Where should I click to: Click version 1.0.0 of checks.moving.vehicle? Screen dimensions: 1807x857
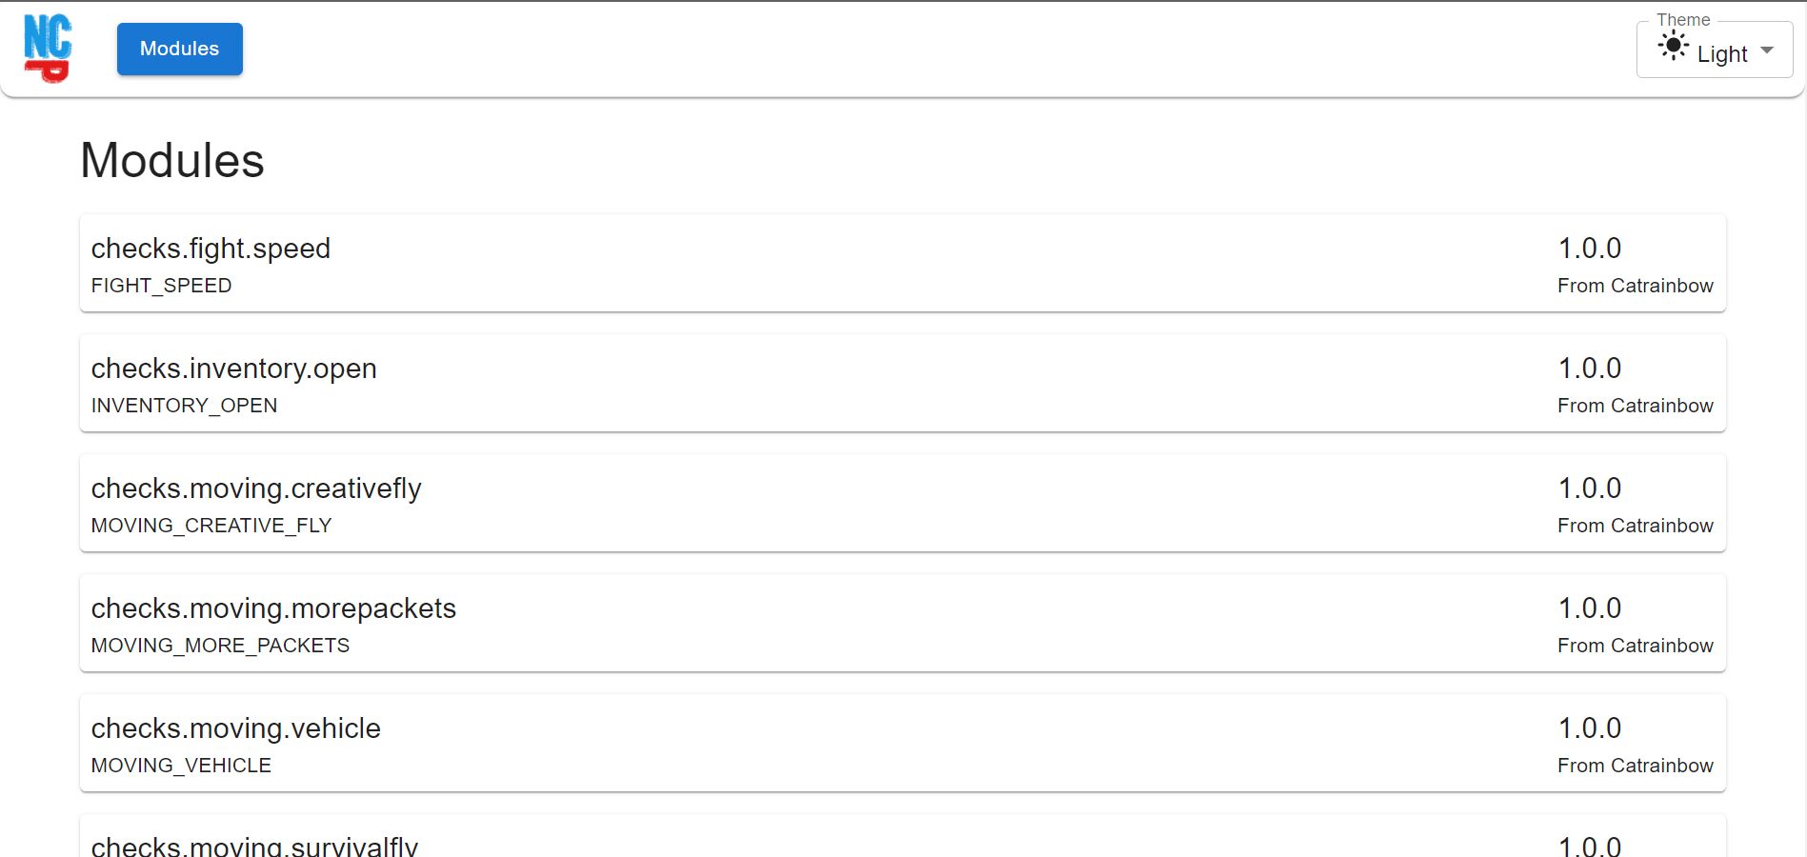[x=1590, y=728]
